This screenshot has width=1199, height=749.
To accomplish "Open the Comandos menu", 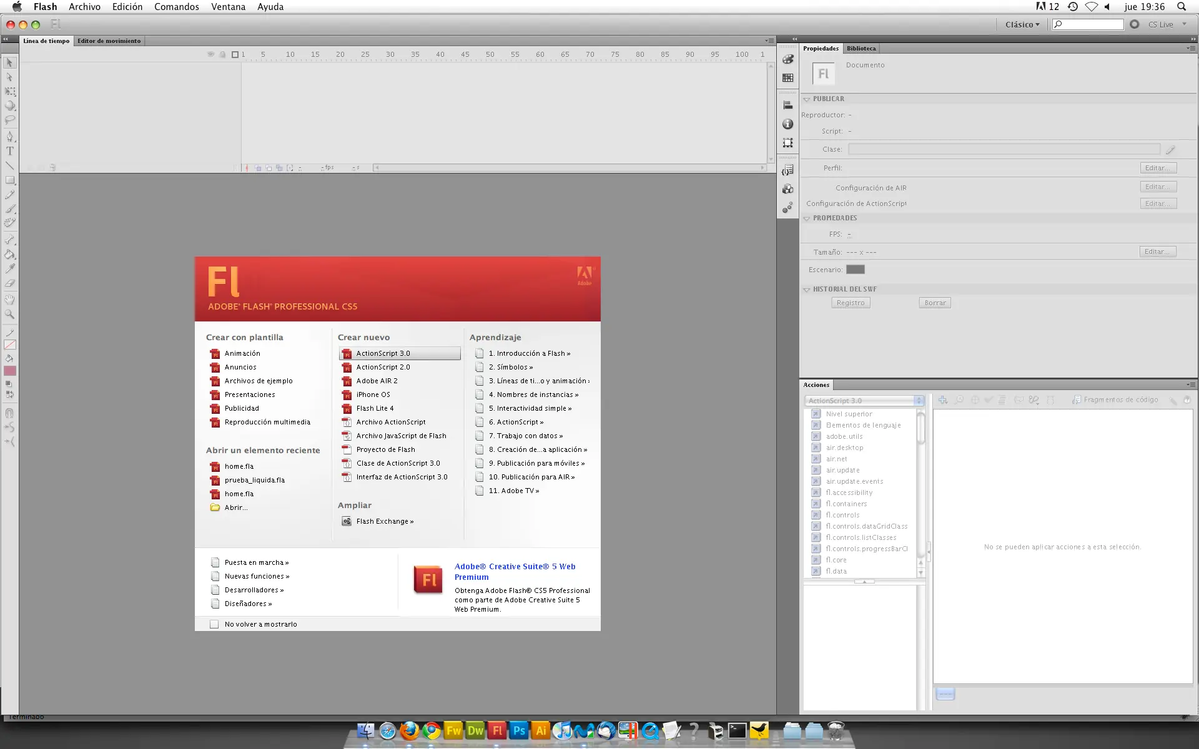I will (177, 7).
